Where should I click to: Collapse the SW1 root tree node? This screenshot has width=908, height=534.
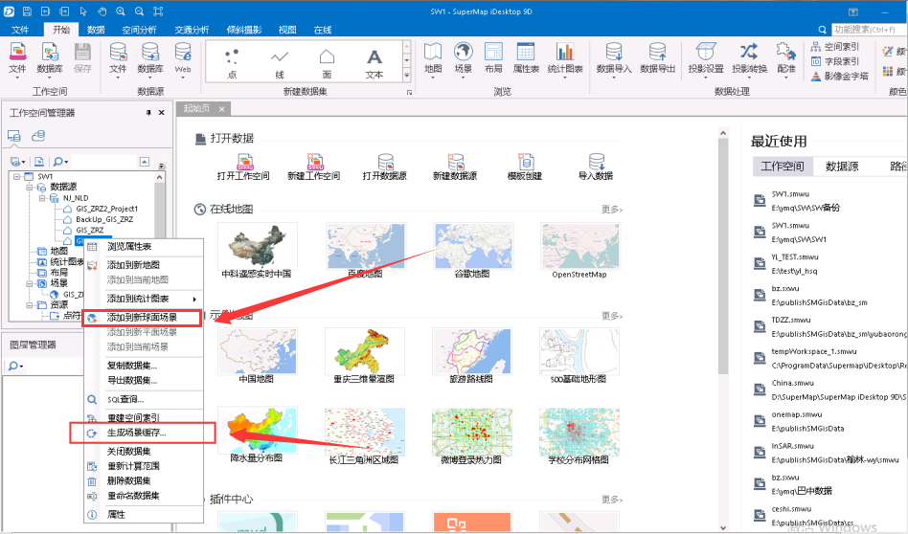tap(17, 176)
